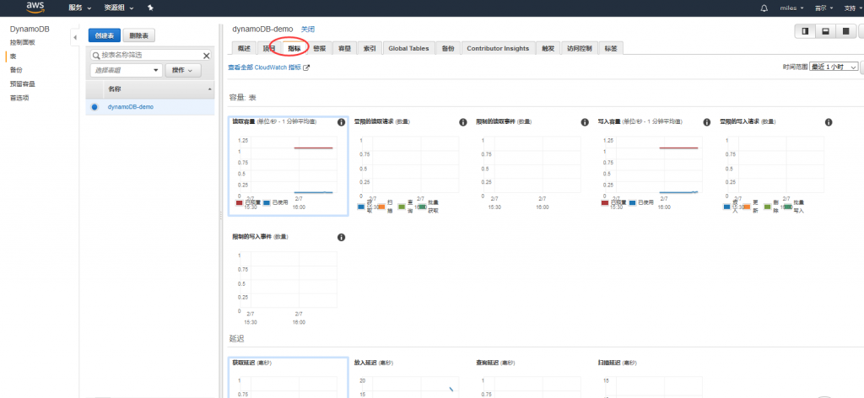Switch to the 备份 backups tab
The height and width of the screenshot is (398, 864).
[448, 48]
